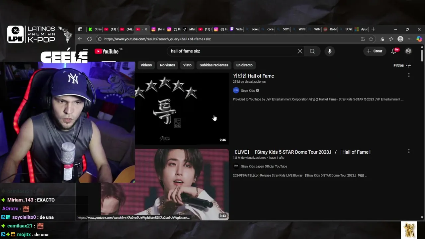Select the No vistos filter chip
425x239 pixels.
(167, 65)
